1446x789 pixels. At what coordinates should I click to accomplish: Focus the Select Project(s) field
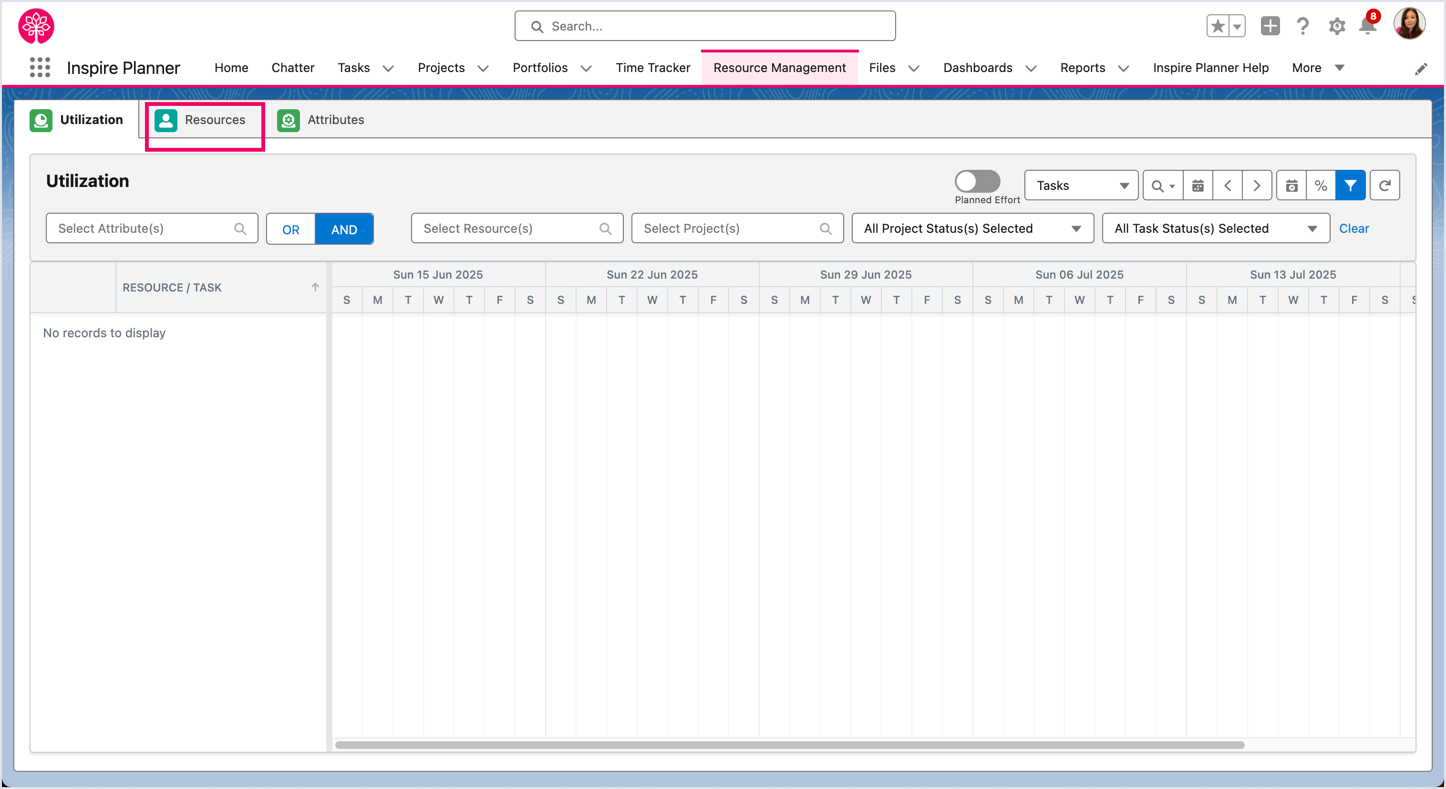click(x=737, y=228)
